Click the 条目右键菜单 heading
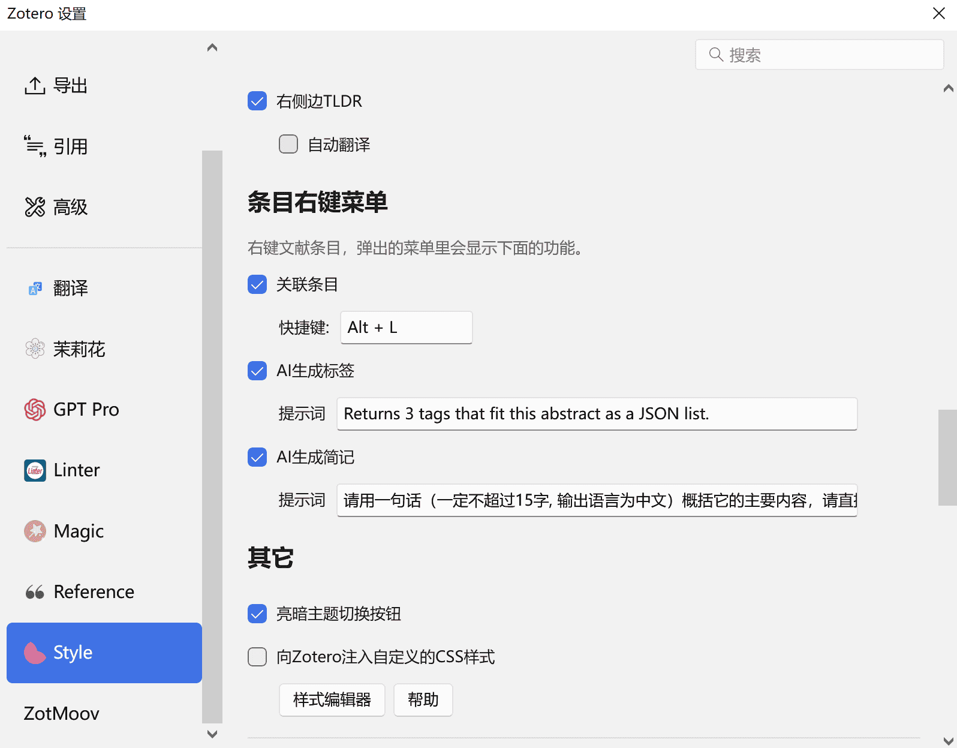Viewport: 957px width, 748px height. coord(318,202)
